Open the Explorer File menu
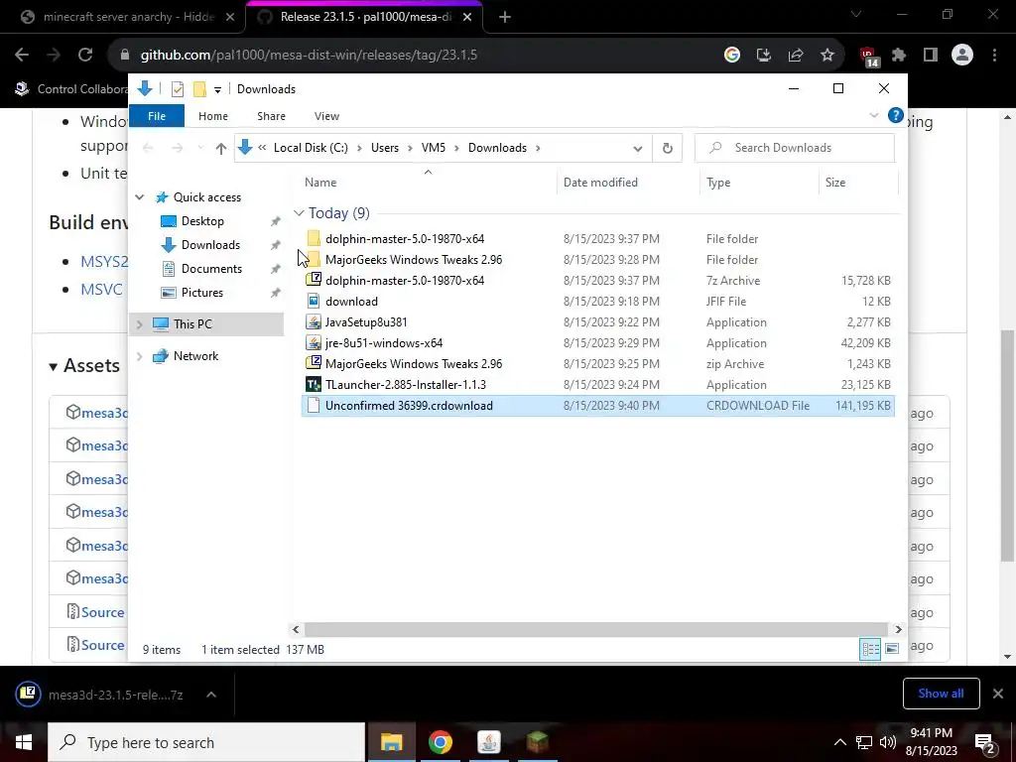This screenshot has height=762, width=1016. pyautogui.click(x=157, y=116)
